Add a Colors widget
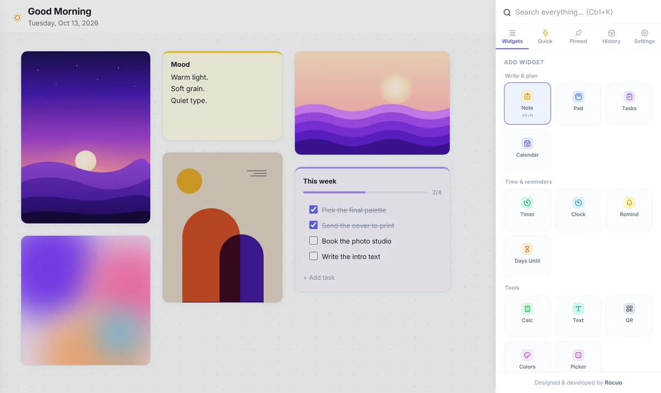The height and width of the screenshot is (393, 661). click(527, 357)
